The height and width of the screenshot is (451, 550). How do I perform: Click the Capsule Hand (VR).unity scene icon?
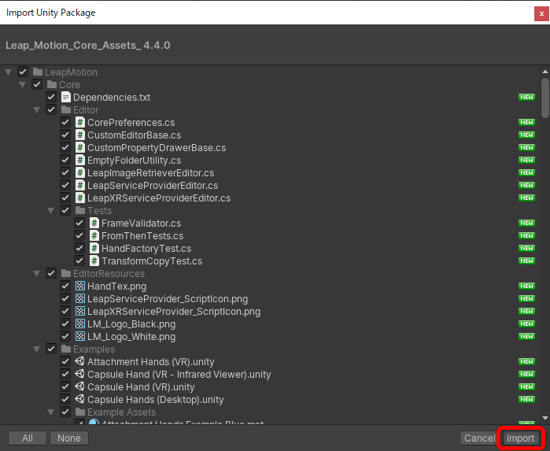80,386
